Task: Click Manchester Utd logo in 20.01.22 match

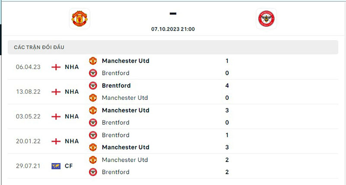Action: pyautogui.click(x=93, y=147)
